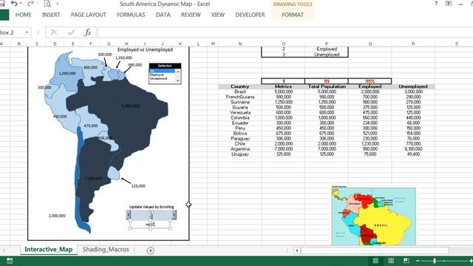The width and height of the screenshot is (473, 266).
Task: Click Country header cell
Action: [240, 86]
